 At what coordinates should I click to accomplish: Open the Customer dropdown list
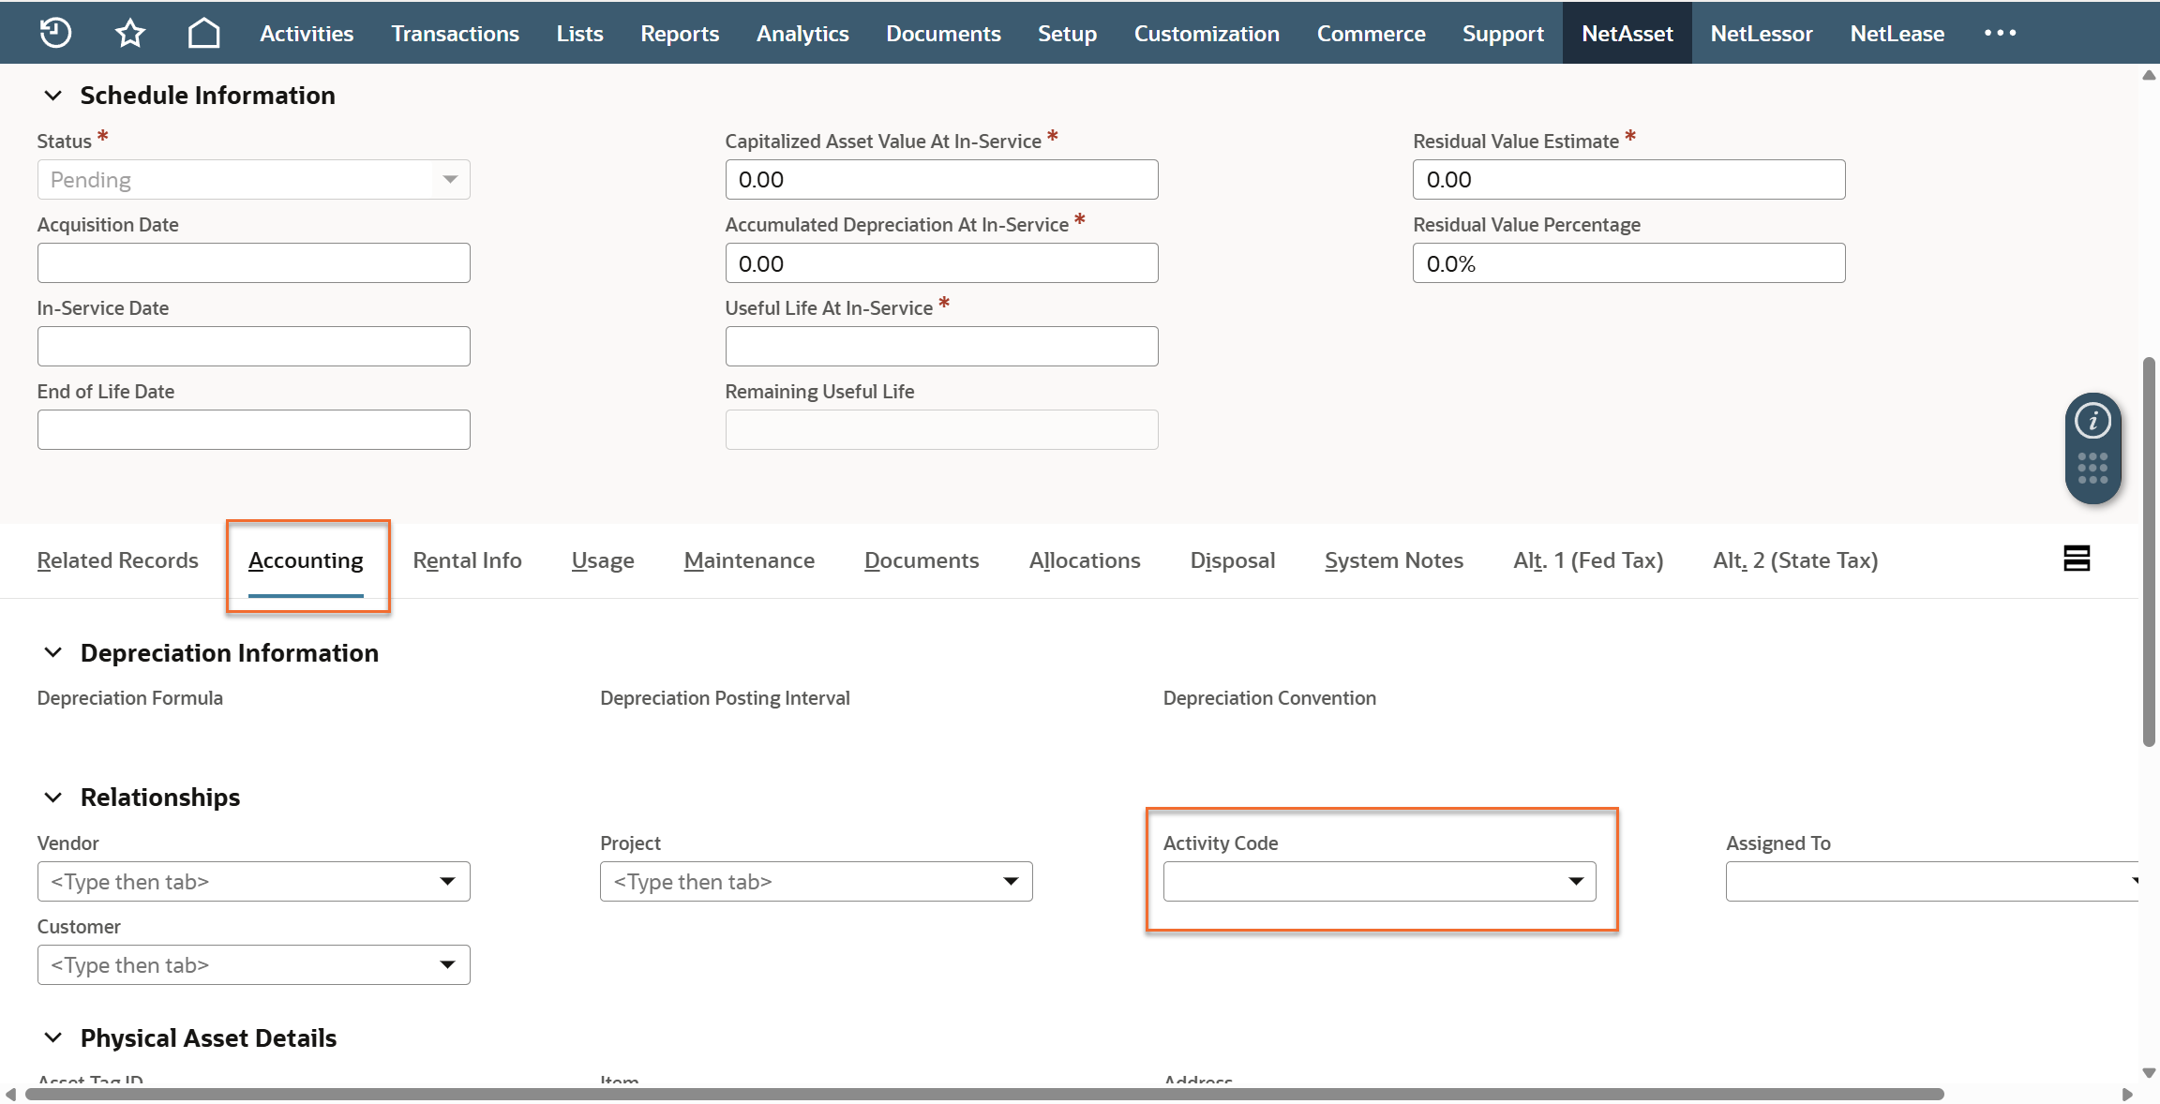448,965
